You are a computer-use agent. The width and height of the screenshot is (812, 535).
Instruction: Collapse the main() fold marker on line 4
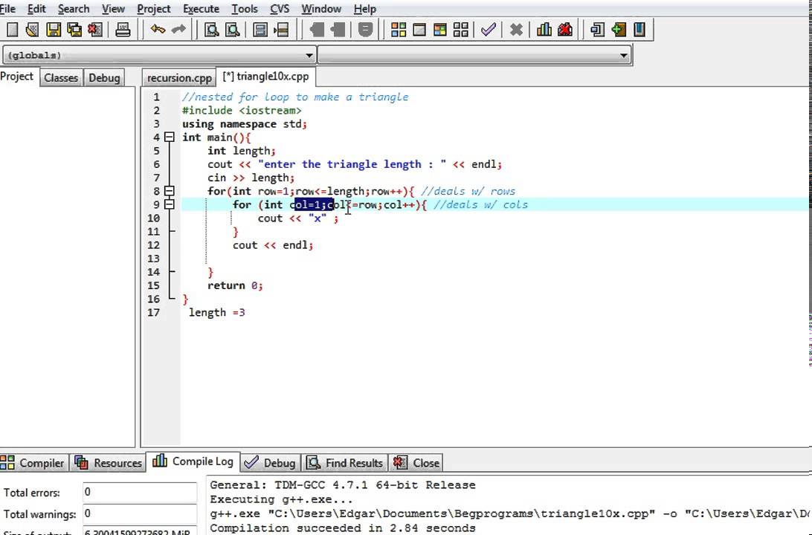pyautogui.click(x=170, y=137)
